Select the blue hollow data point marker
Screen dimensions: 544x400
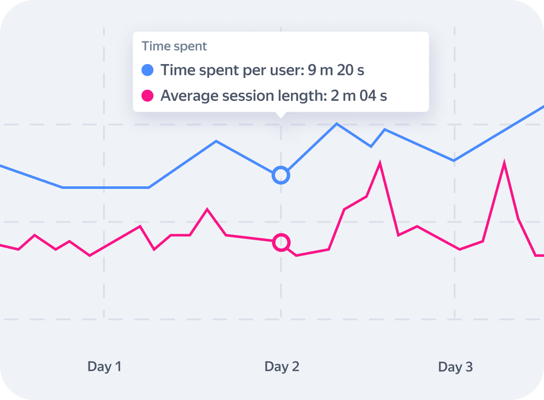coord(281,175)
